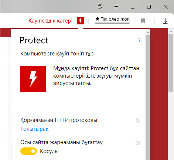Open the downloads arrow icon
This screenshot has height=160, width=174.
click(x=165, y=21)
